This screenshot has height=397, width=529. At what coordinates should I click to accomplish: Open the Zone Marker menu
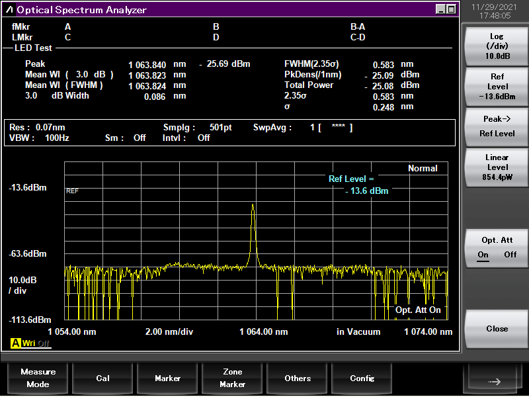pyautogui.click(x=232, y=378)
